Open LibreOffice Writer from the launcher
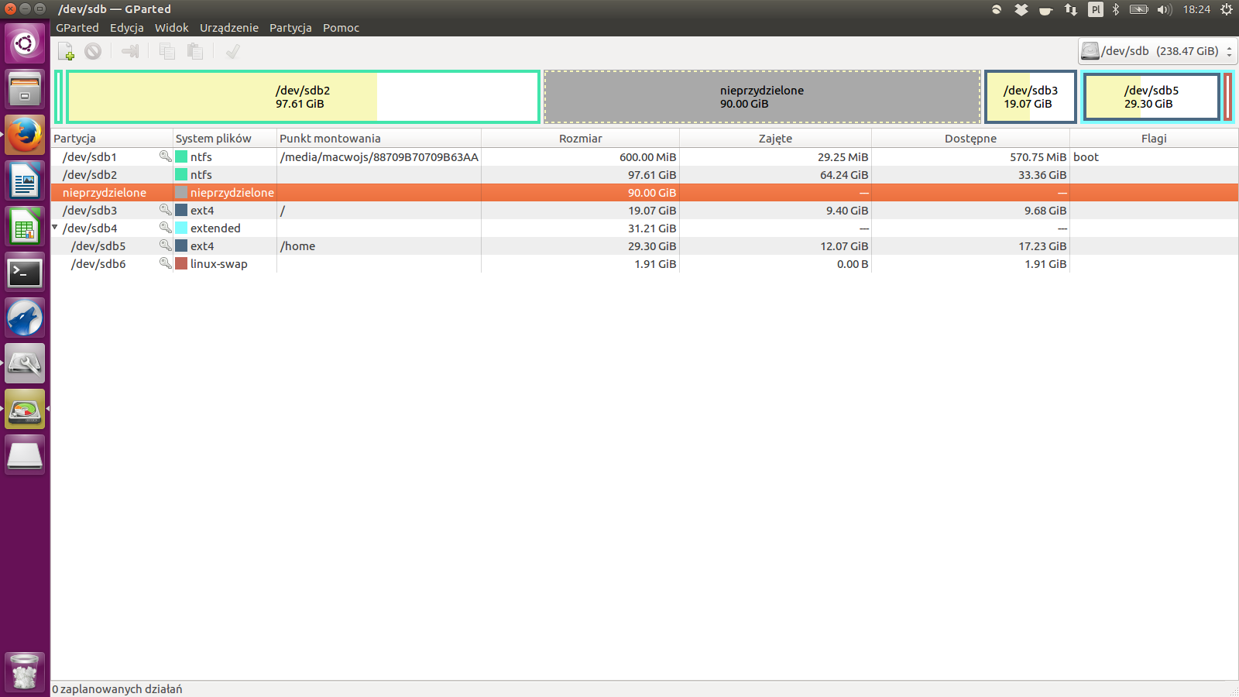The height and width of the screenshot is (697, 1239). point(25,180)
